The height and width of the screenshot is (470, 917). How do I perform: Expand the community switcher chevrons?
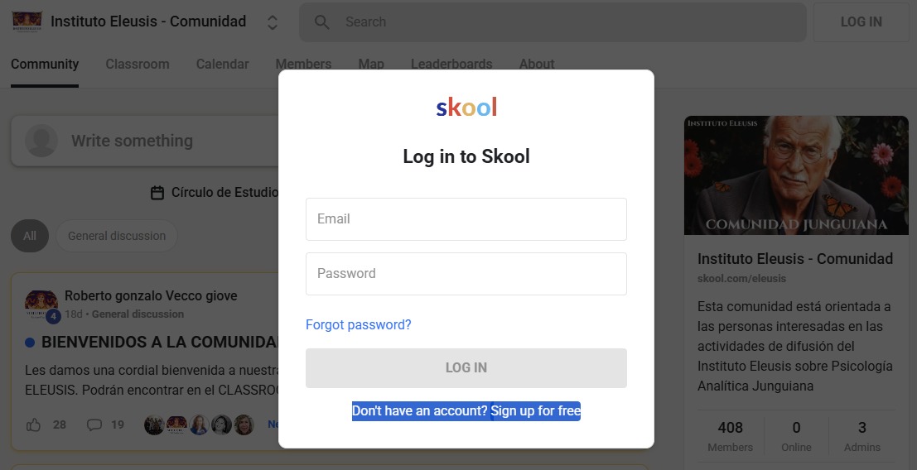pos(273,22)
